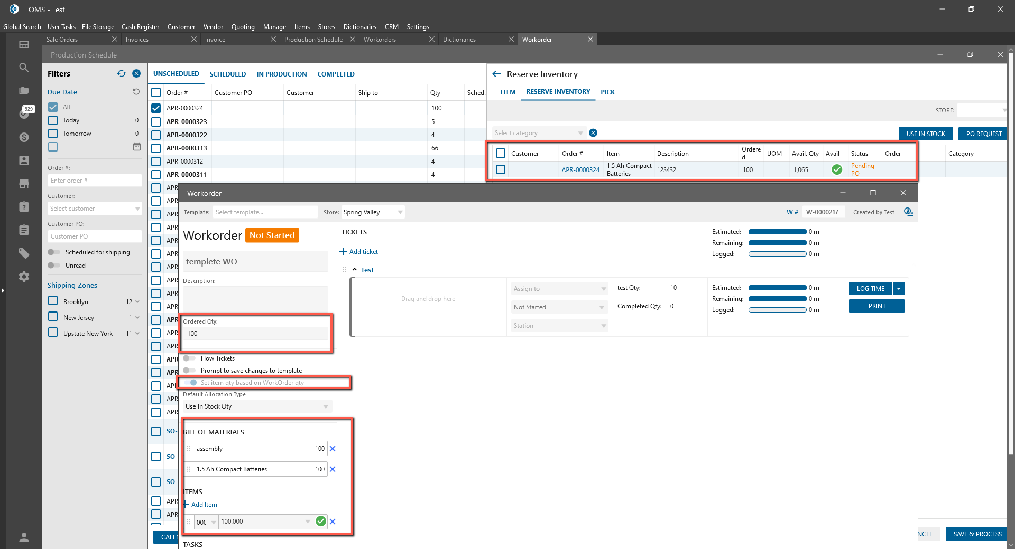
Task: Remove assembly from Bill of Materials
Action: [333, 449]
